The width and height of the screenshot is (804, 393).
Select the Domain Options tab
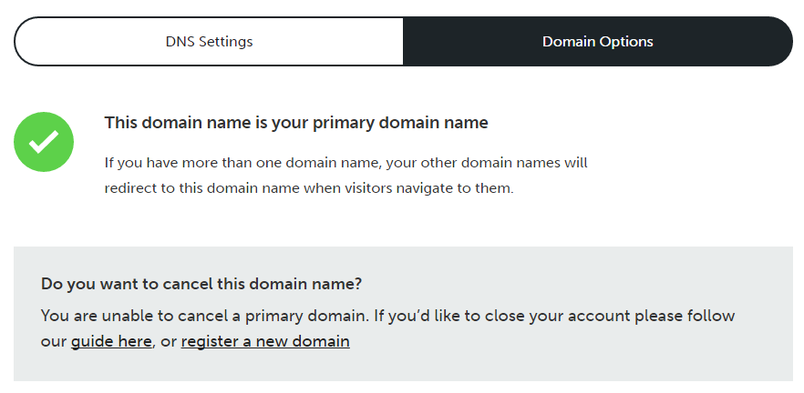tap(598, 42)
